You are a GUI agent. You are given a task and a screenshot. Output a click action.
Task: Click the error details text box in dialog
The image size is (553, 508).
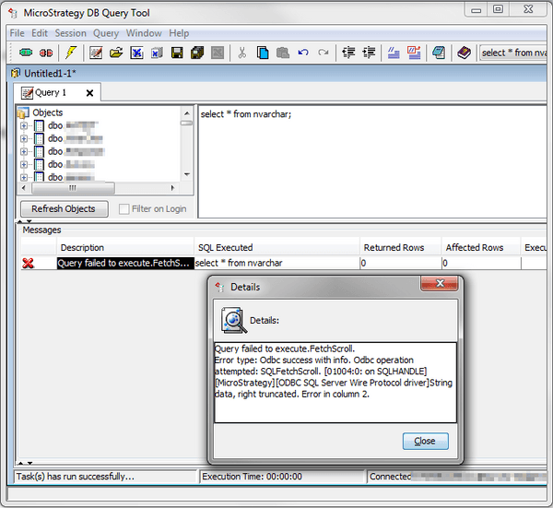click(335, 383)
